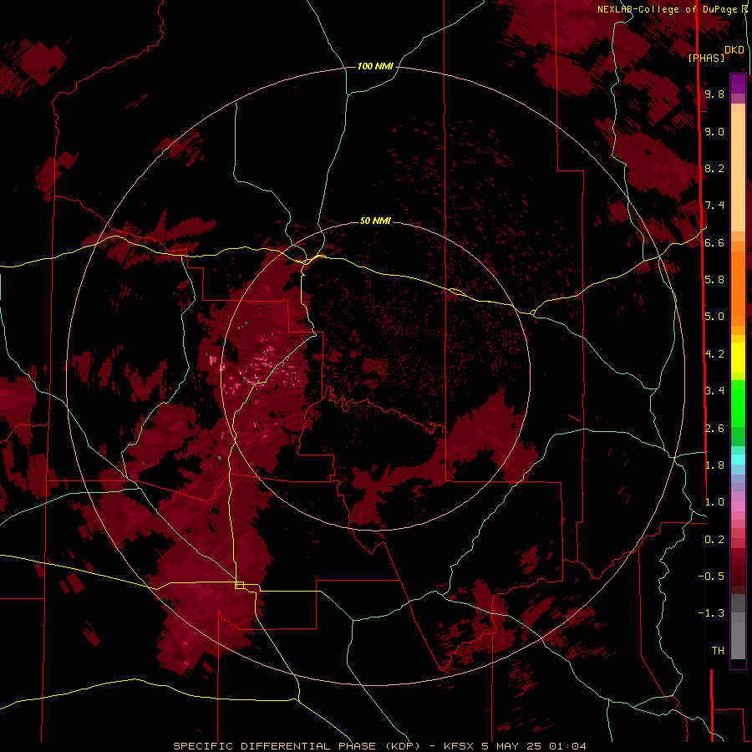Click the small yellow square highway junction marker
This screenshot has width=752, height=752.
239,585
